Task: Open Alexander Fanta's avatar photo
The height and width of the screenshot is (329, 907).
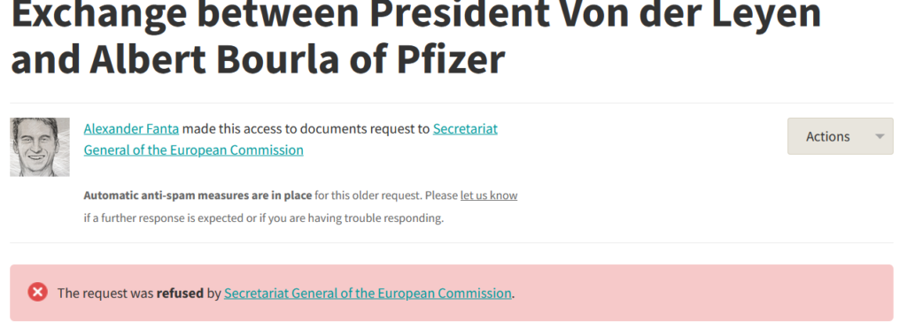Action: [x=40, y=147]
